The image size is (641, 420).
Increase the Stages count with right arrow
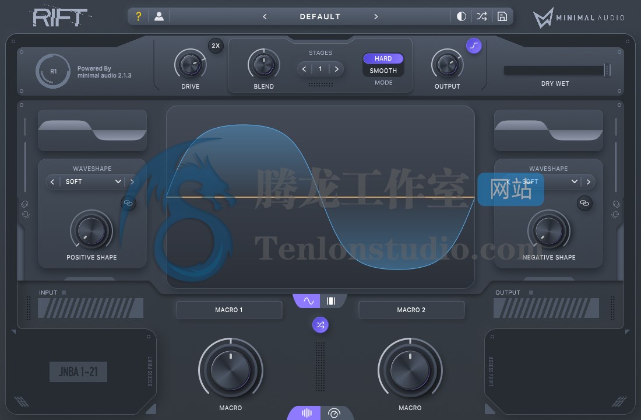click(336, 69)
